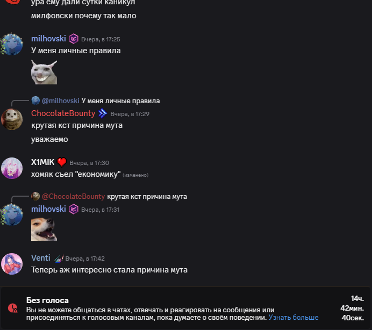Click the @milhovski mention in reply preview

coord(61,101)
